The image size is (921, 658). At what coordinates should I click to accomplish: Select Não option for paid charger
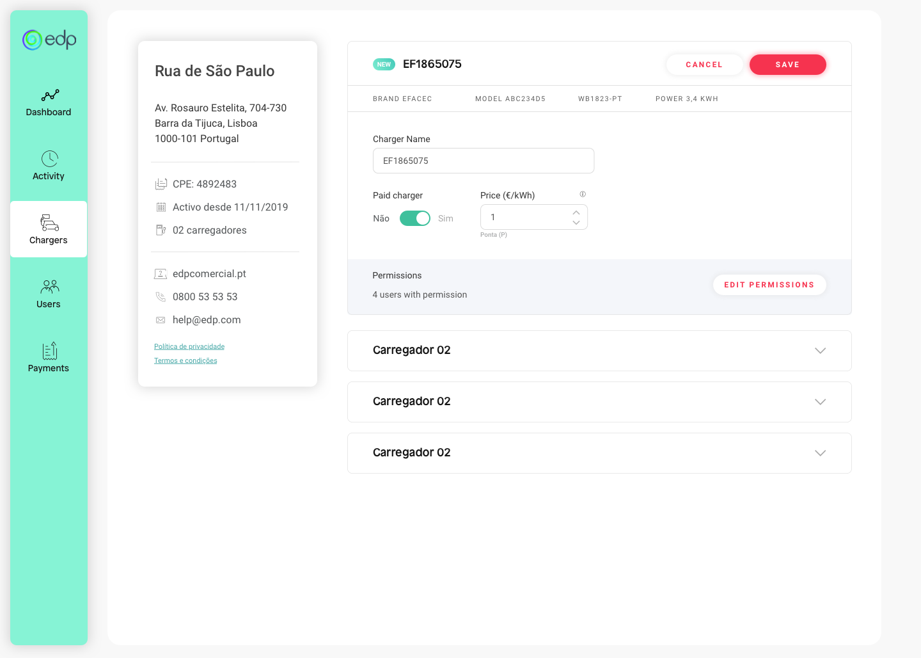(381, 218)
